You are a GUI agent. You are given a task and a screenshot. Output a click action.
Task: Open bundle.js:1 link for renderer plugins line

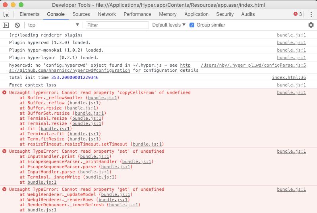coord(291,35)
